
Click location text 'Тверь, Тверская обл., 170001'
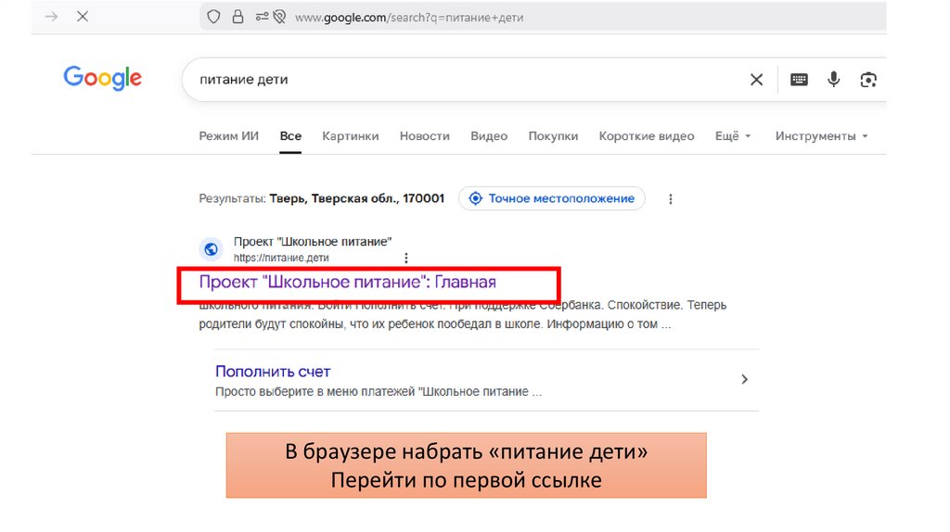pyautogui.click(x=357, y=198)
